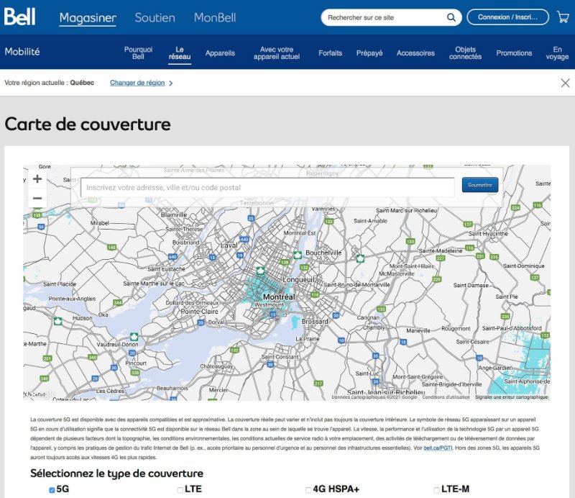Screen dimensions: 575x498
Task: Enable the 4G HSPA+ coverage checkbox
Action: 308,490
